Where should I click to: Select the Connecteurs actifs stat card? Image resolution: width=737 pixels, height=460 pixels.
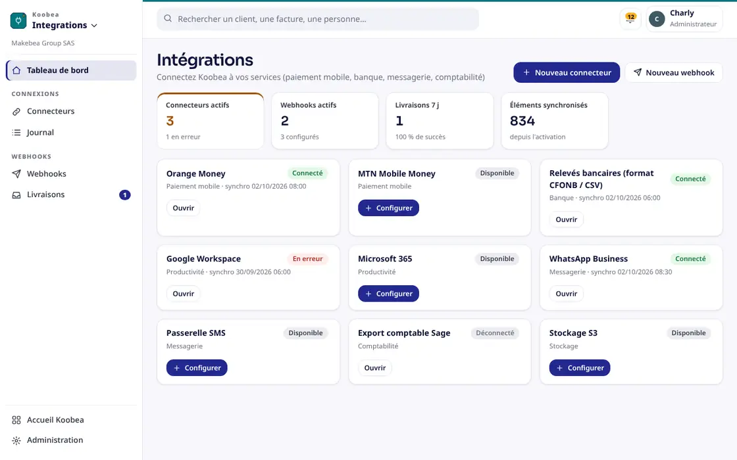click(x=211, y=121)
